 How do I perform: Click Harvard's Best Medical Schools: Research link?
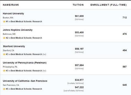pos(26,21)
